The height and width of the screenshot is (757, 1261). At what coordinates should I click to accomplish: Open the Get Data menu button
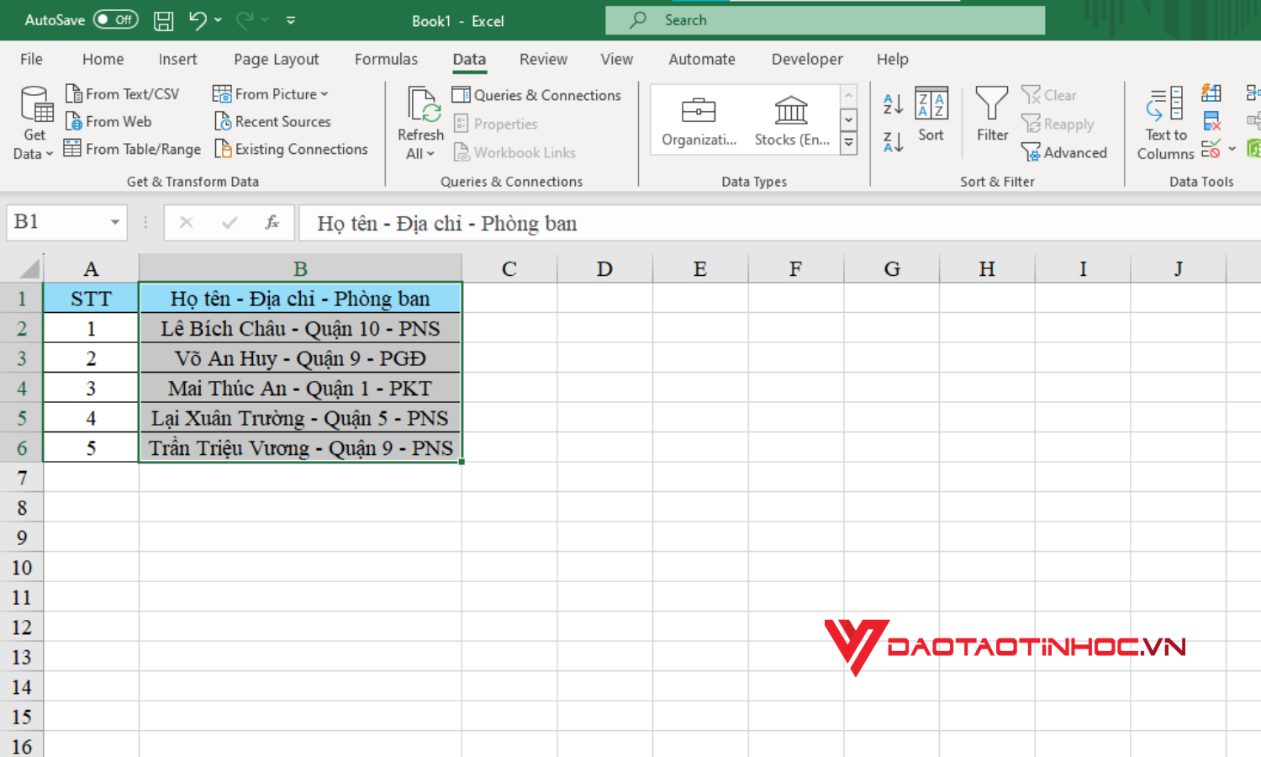34,123
